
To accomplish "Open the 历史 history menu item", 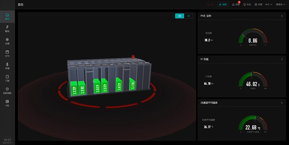I will 247,4.
